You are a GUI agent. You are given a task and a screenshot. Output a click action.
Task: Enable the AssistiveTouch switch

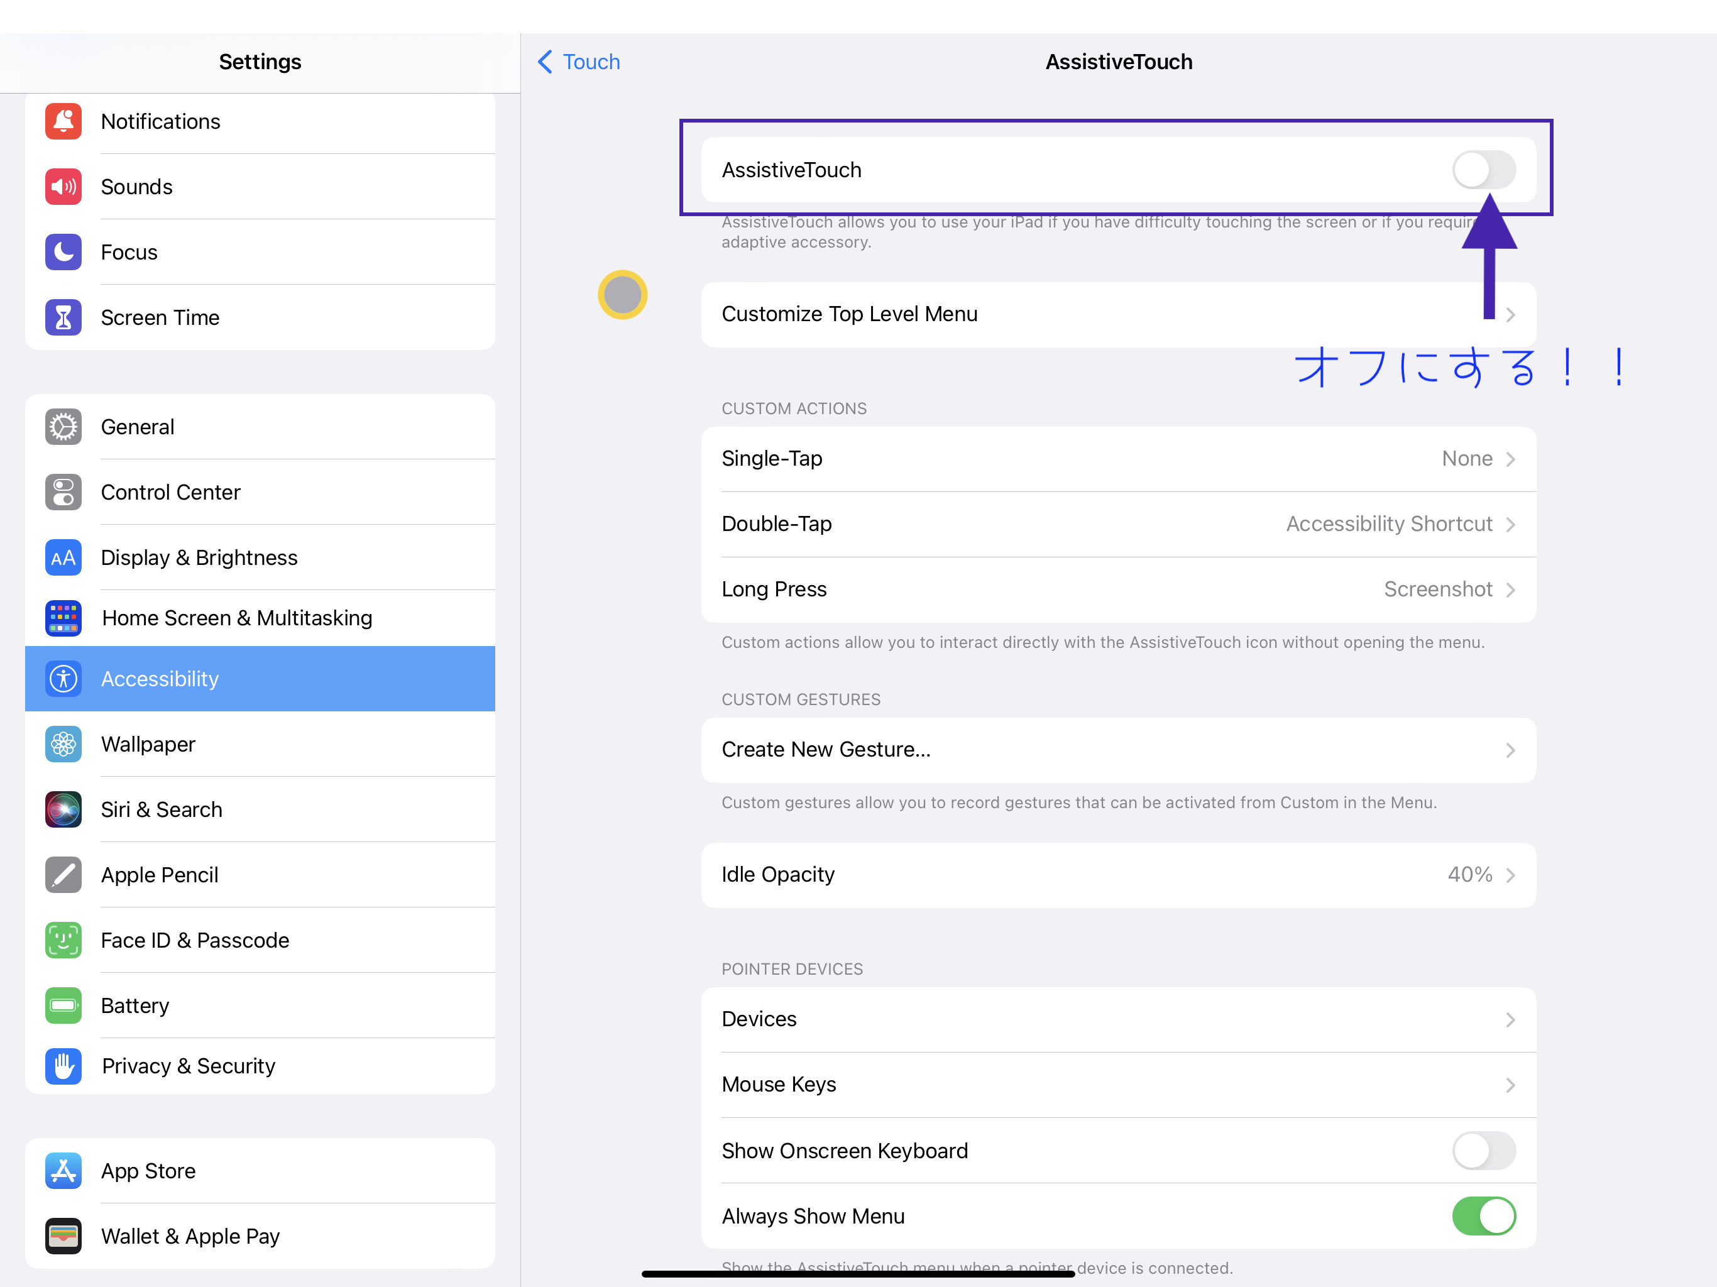point(1483,170)
